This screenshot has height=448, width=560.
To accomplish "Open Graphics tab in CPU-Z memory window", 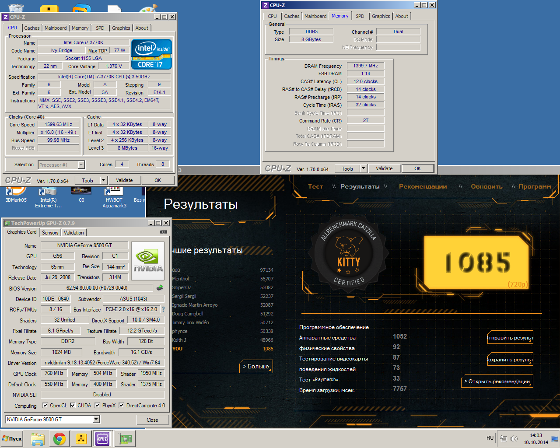I will 381,16.
